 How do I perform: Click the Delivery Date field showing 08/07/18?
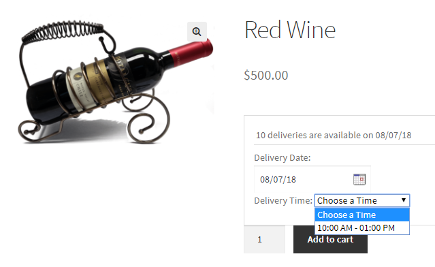tap(312, 179)
